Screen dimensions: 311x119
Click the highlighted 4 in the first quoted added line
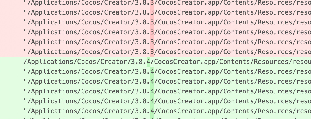coord(152,71)
